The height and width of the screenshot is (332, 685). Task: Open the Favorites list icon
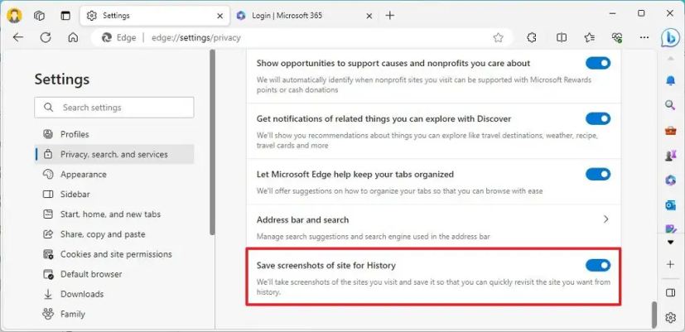[x=589, y=37]
